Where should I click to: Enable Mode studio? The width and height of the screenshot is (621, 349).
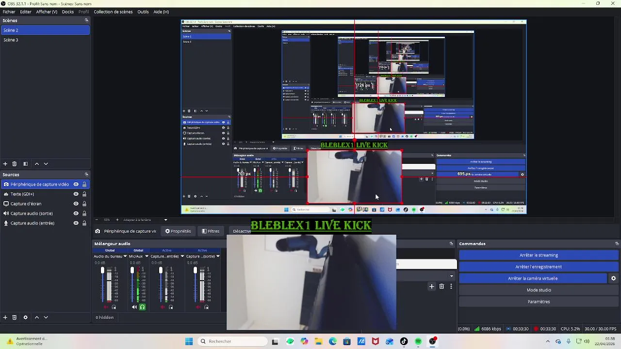pyautogui.click(x=539, y=290)
